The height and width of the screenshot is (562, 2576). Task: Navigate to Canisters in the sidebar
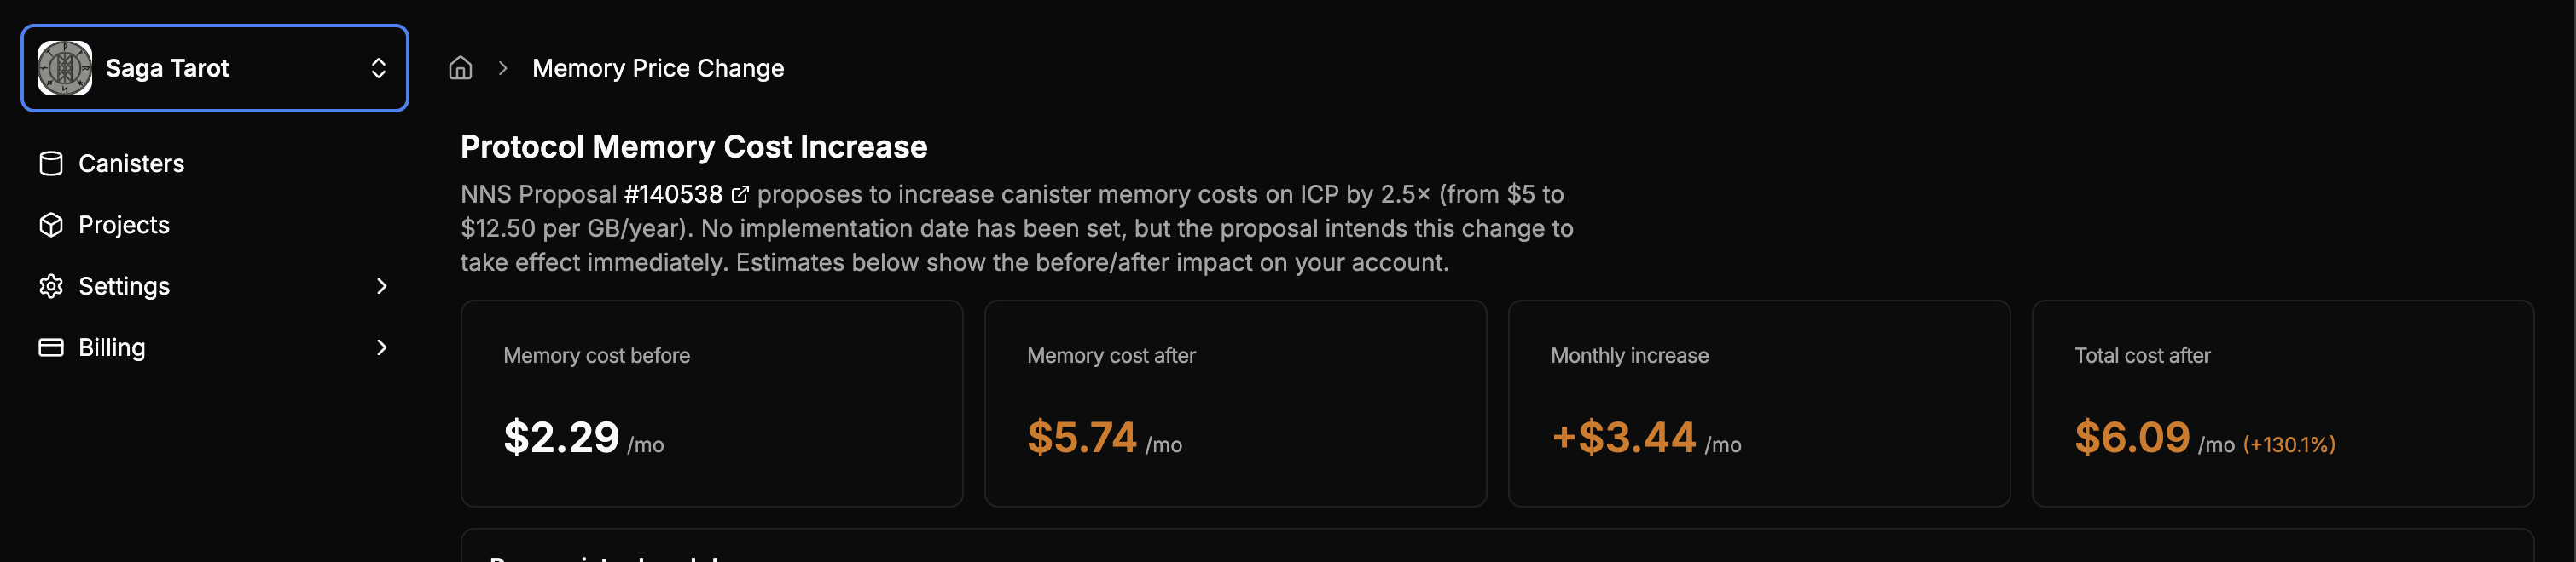131,163
